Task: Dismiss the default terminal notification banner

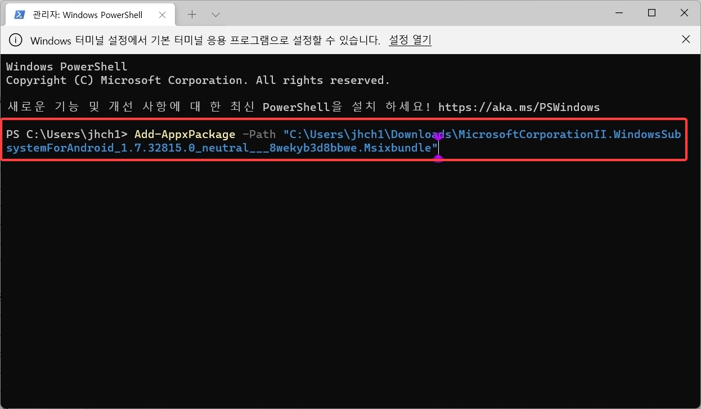Action: tap(686, 39)
